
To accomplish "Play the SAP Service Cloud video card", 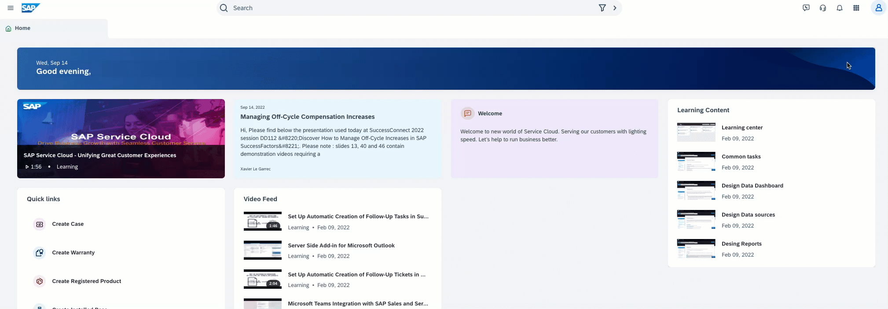I will tap(121, 139).
